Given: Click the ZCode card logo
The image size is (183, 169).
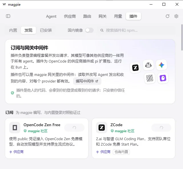Looking at the screenshot, I should point(102,128).
